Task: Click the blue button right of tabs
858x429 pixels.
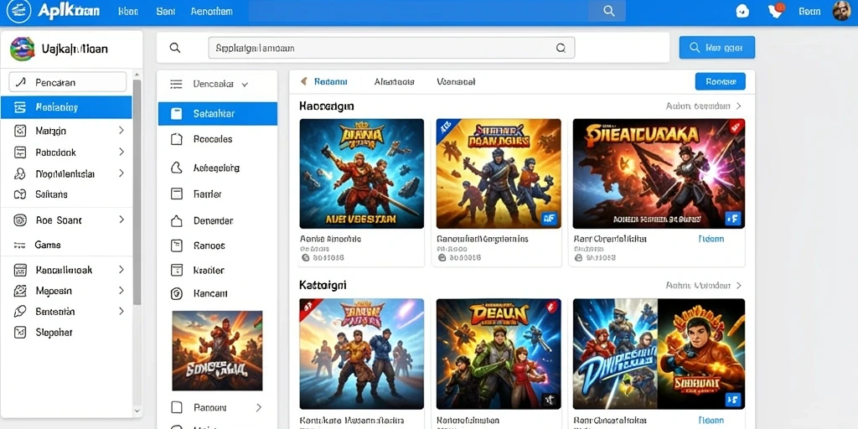Action: 720,81
